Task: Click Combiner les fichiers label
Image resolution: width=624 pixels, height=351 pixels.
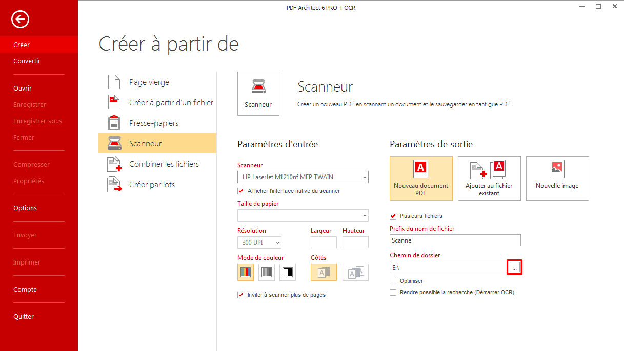Action: click(164, 164)
